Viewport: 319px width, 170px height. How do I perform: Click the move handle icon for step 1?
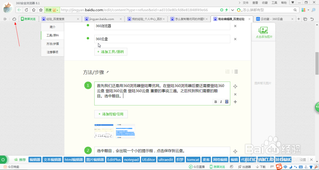pos(235,87)
